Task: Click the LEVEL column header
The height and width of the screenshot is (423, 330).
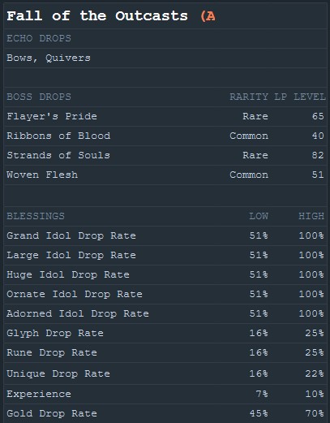Action: tap(310, 97)
